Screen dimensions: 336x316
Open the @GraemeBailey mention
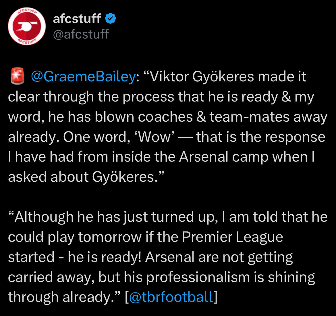pyautogui.click(x=83, y=76)
